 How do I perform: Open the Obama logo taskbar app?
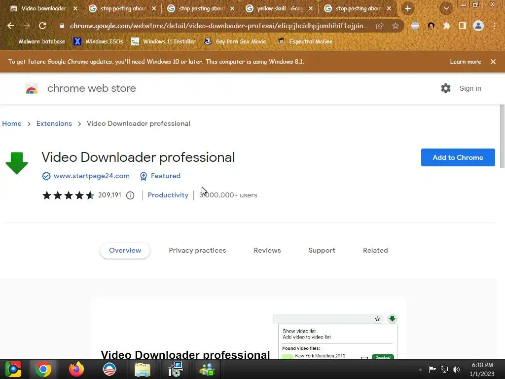point(109,369)
